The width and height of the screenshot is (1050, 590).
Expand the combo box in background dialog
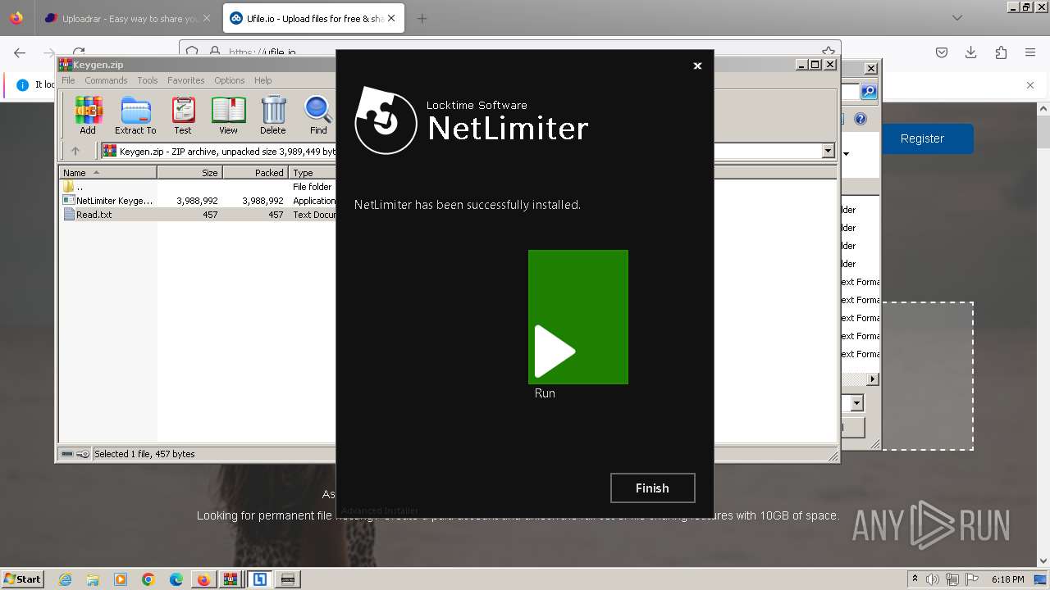856,403
